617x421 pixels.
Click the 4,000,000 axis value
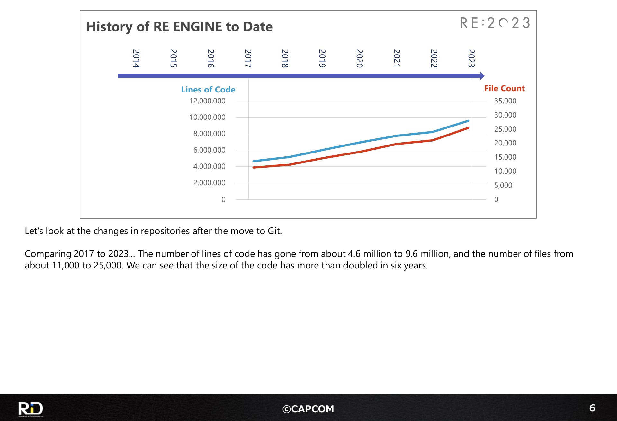coord(209,166)
